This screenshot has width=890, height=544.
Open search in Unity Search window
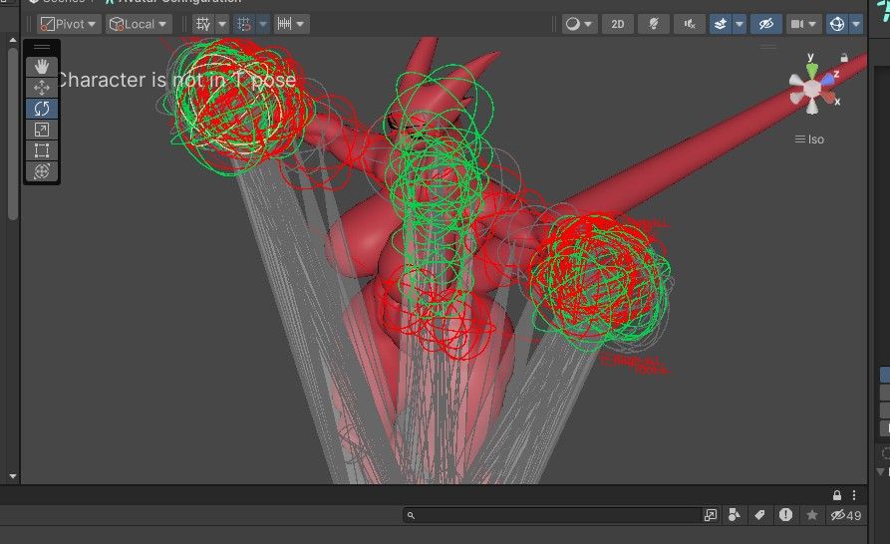click(711, 515)
